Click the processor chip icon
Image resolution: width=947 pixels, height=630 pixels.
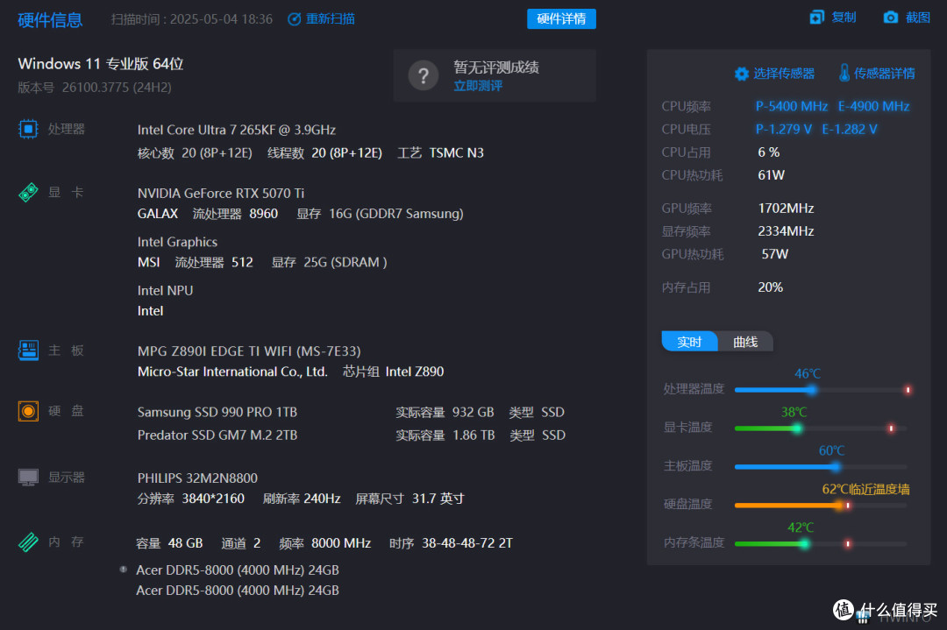point(28,129)
